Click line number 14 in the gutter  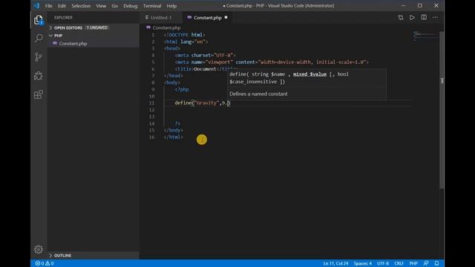point(151,124)
